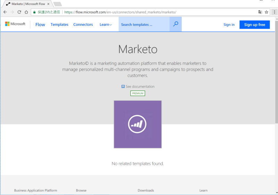The height and width of the screenshot is (195, 278).
Task: Click the page vertical scrollbar thumb
Action: [276, 72]
